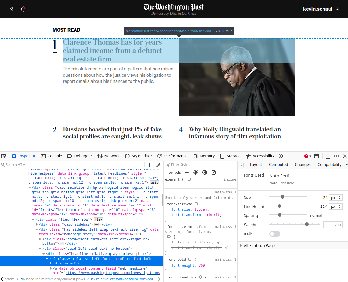Switch sidebar to the Computed tab
This screenshot has width=348, height=282.
point(278,165)
